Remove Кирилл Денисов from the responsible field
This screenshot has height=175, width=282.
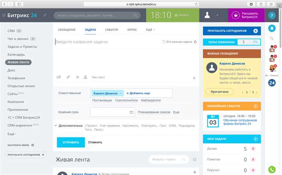click(121, 93)
